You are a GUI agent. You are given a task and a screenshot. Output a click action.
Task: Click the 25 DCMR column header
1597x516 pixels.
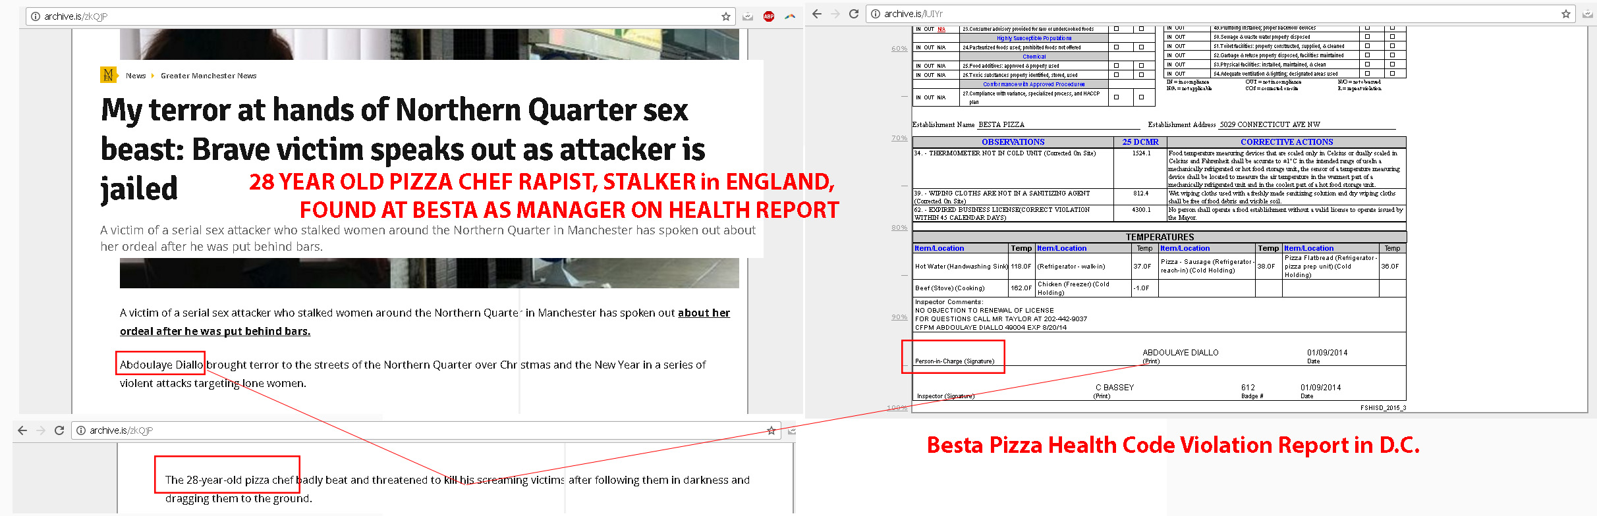1140,142
